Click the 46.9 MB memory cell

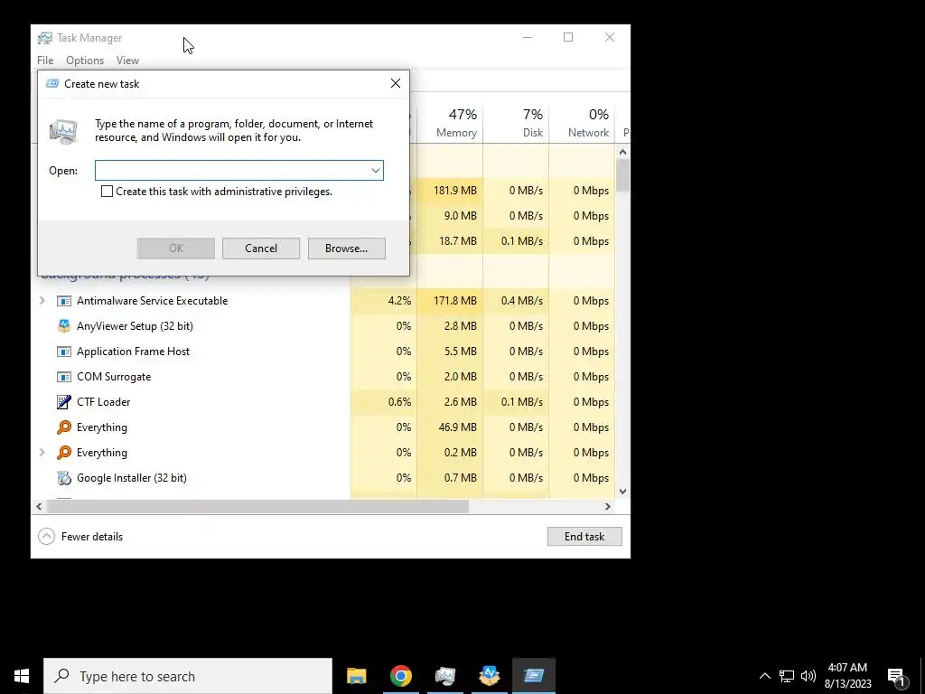coord(450,427)
